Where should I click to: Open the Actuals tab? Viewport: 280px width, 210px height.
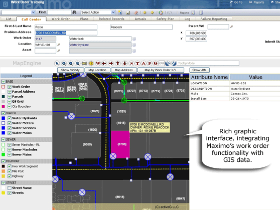point(141,19)
